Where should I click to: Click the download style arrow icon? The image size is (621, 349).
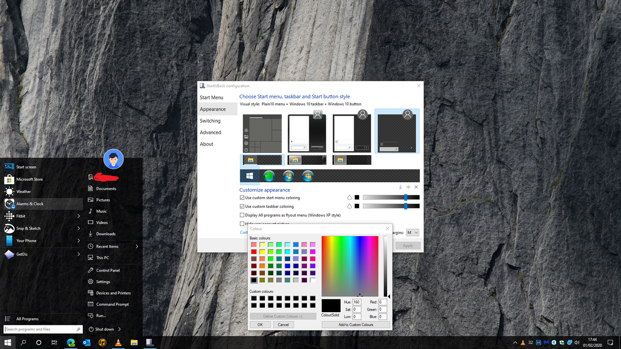(x=400, y=187)
